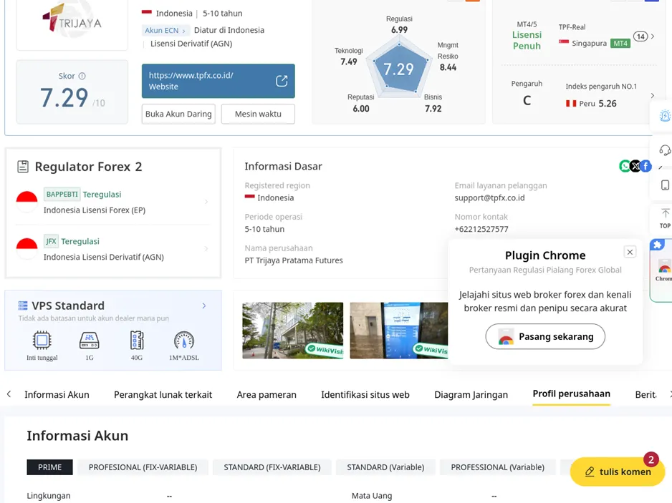Open the headset customer support icon

click(x=665, y=150)
